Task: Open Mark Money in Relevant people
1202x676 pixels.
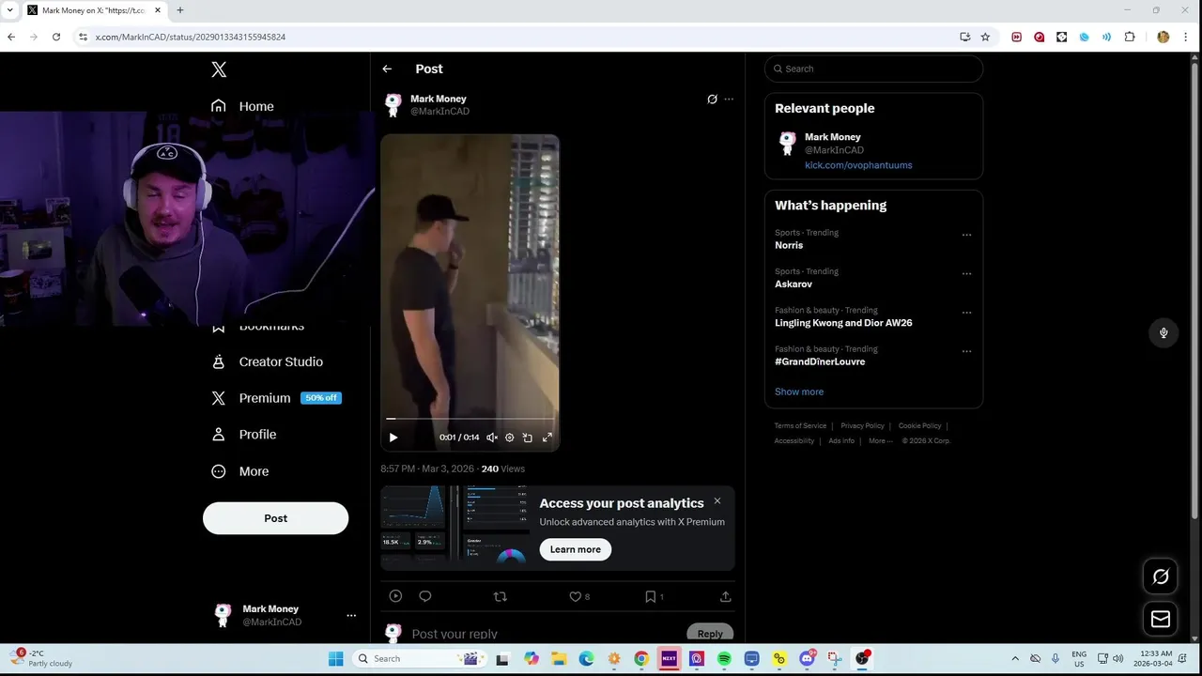Action: tap(832, 137)
